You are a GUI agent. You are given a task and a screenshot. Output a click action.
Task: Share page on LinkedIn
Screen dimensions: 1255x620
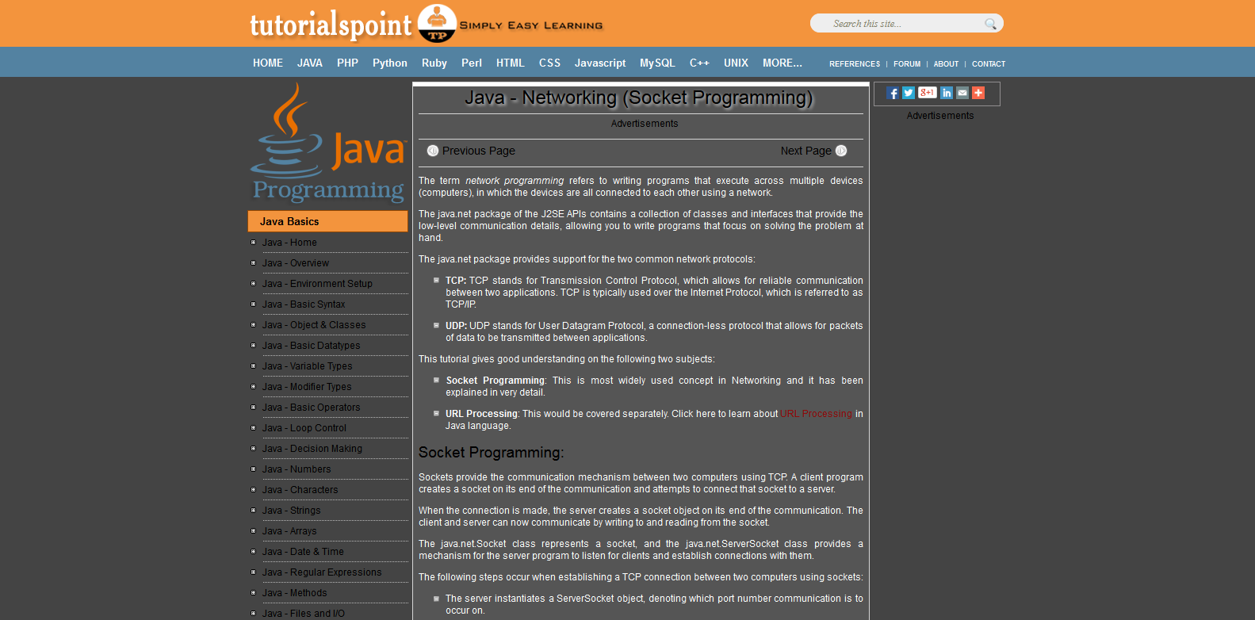[947, 93]
